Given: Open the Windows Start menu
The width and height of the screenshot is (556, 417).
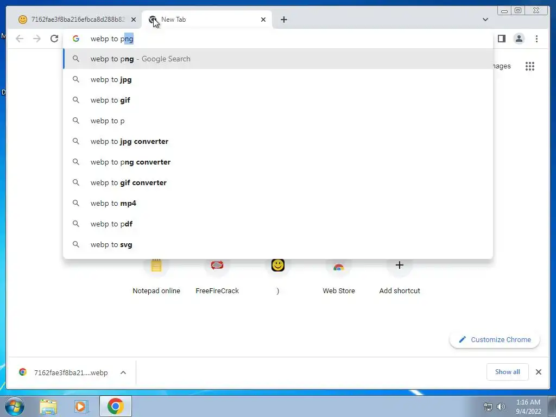Looking at the screenshot, I should (x=15, y=406).
